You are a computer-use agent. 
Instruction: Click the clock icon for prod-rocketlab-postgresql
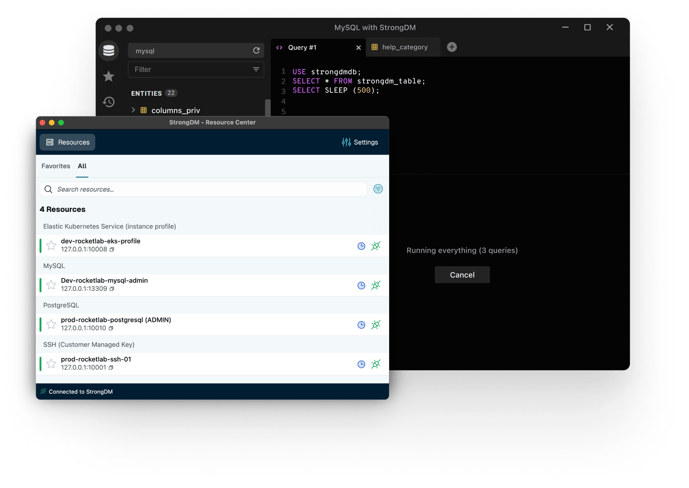(x=361, y=325)
